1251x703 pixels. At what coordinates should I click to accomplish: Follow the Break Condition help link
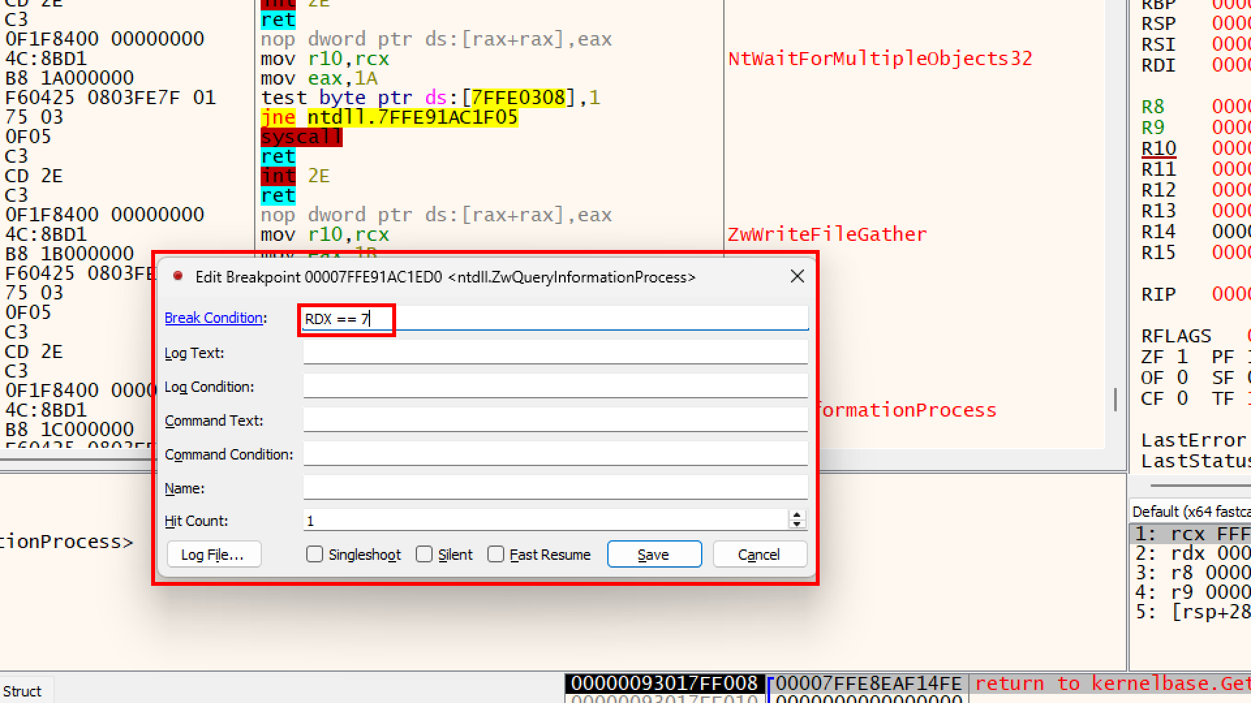tap(213, 318)
